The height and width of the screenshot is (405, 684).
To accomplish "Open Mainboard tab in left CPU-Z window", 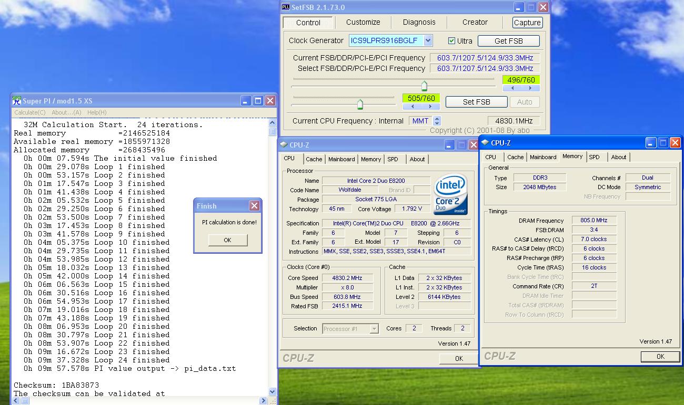I will [341, 159].
